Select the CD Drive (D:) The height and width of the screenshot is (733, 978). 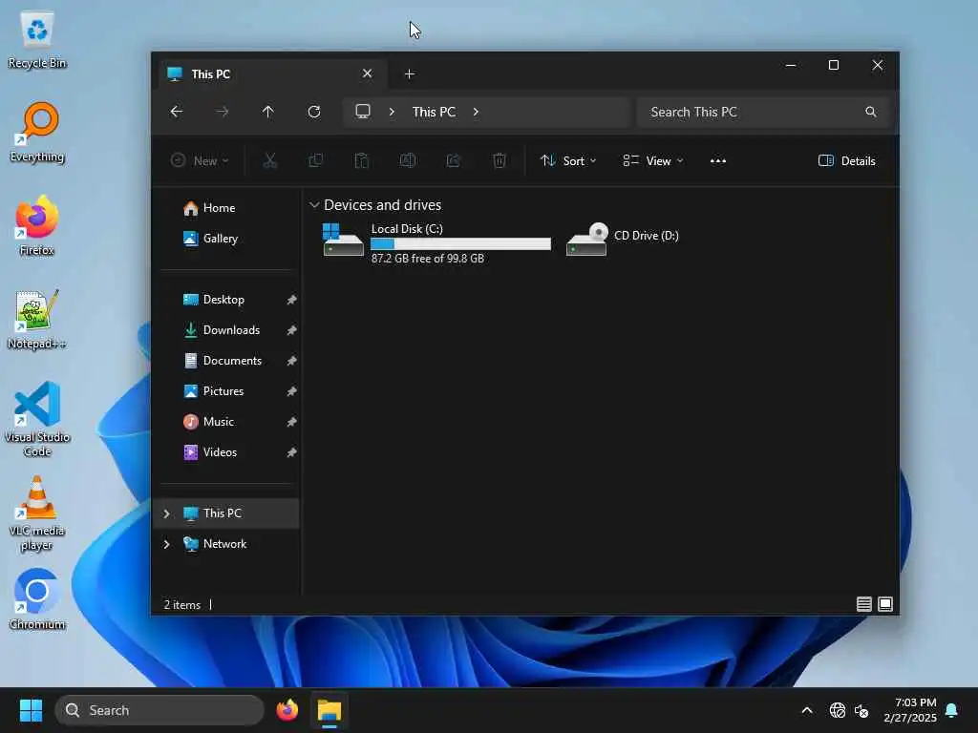click(623, 240)
